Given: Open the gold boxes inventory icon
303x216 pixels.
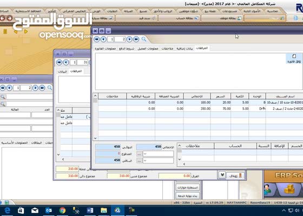Looking at the screenshot, I should (289, 190).
